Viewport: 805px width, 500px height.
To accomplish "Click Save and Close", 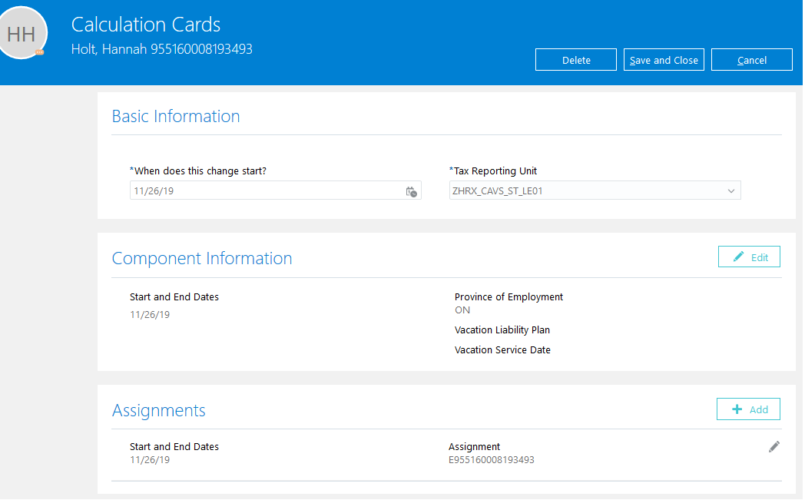I will click(x=664, y=60).
